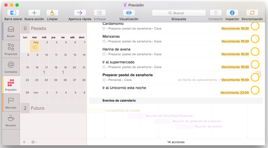Switch to the Proyectos tab

[11, 49]
